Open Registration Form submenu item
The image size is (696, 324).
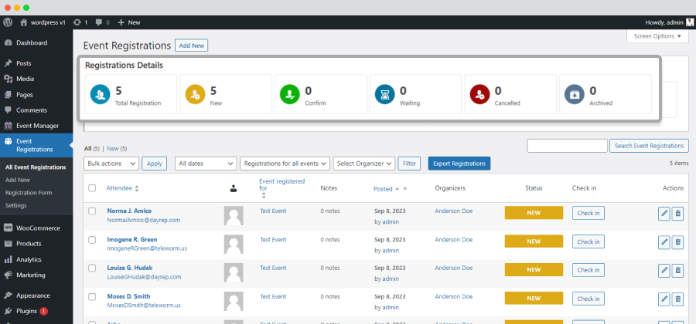(x=29, y=193)
